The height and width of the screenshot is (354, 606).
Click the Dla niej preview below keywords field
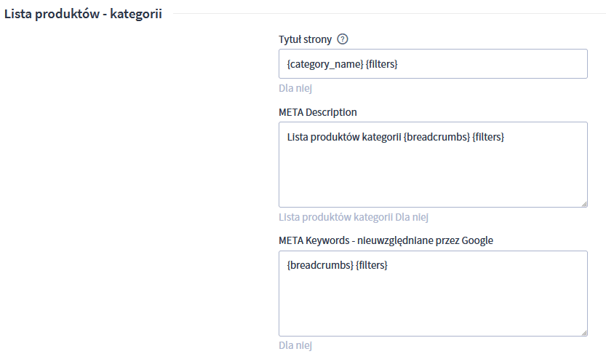(x=295, y=345)
